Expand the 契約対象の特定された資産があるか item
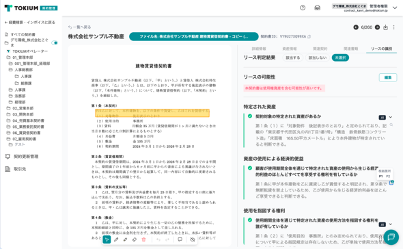The height and width of the screenshot is (249, 403). (x=391, y=117)
